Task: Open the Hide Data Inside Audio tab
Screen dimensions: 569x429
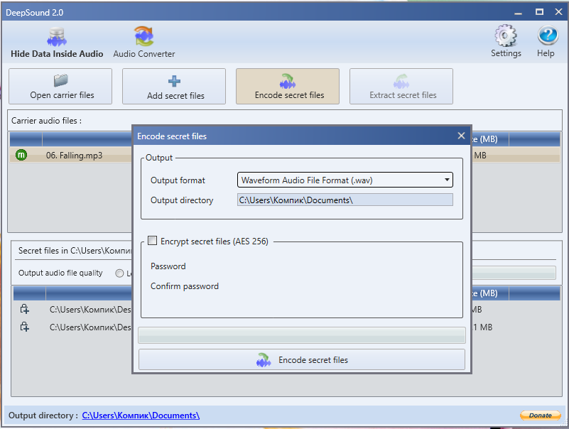Action: click(x=57, y=43)
